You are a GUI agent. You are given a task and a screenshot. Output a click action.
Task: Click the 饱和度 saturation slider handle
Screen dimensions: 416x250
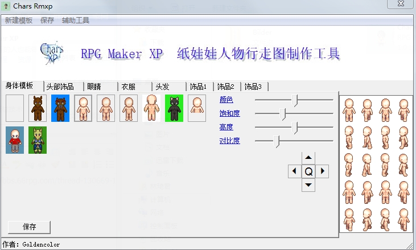tap(283, 114)
